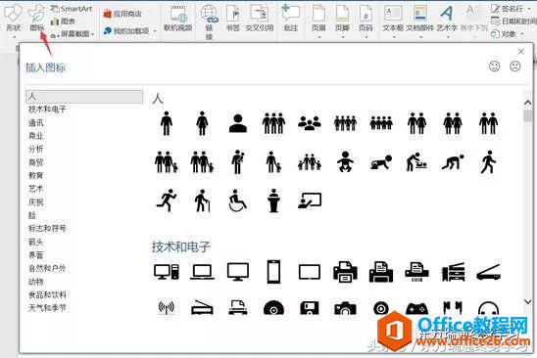
Task: Choose the wheelchair user icon
Action: [x=238, y=201]
